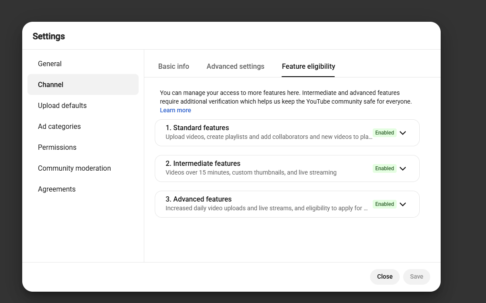The width and height of the screenshot is (486, 303).
Task: Go to Upload defaults section
Action: click(x=83, y=105)
